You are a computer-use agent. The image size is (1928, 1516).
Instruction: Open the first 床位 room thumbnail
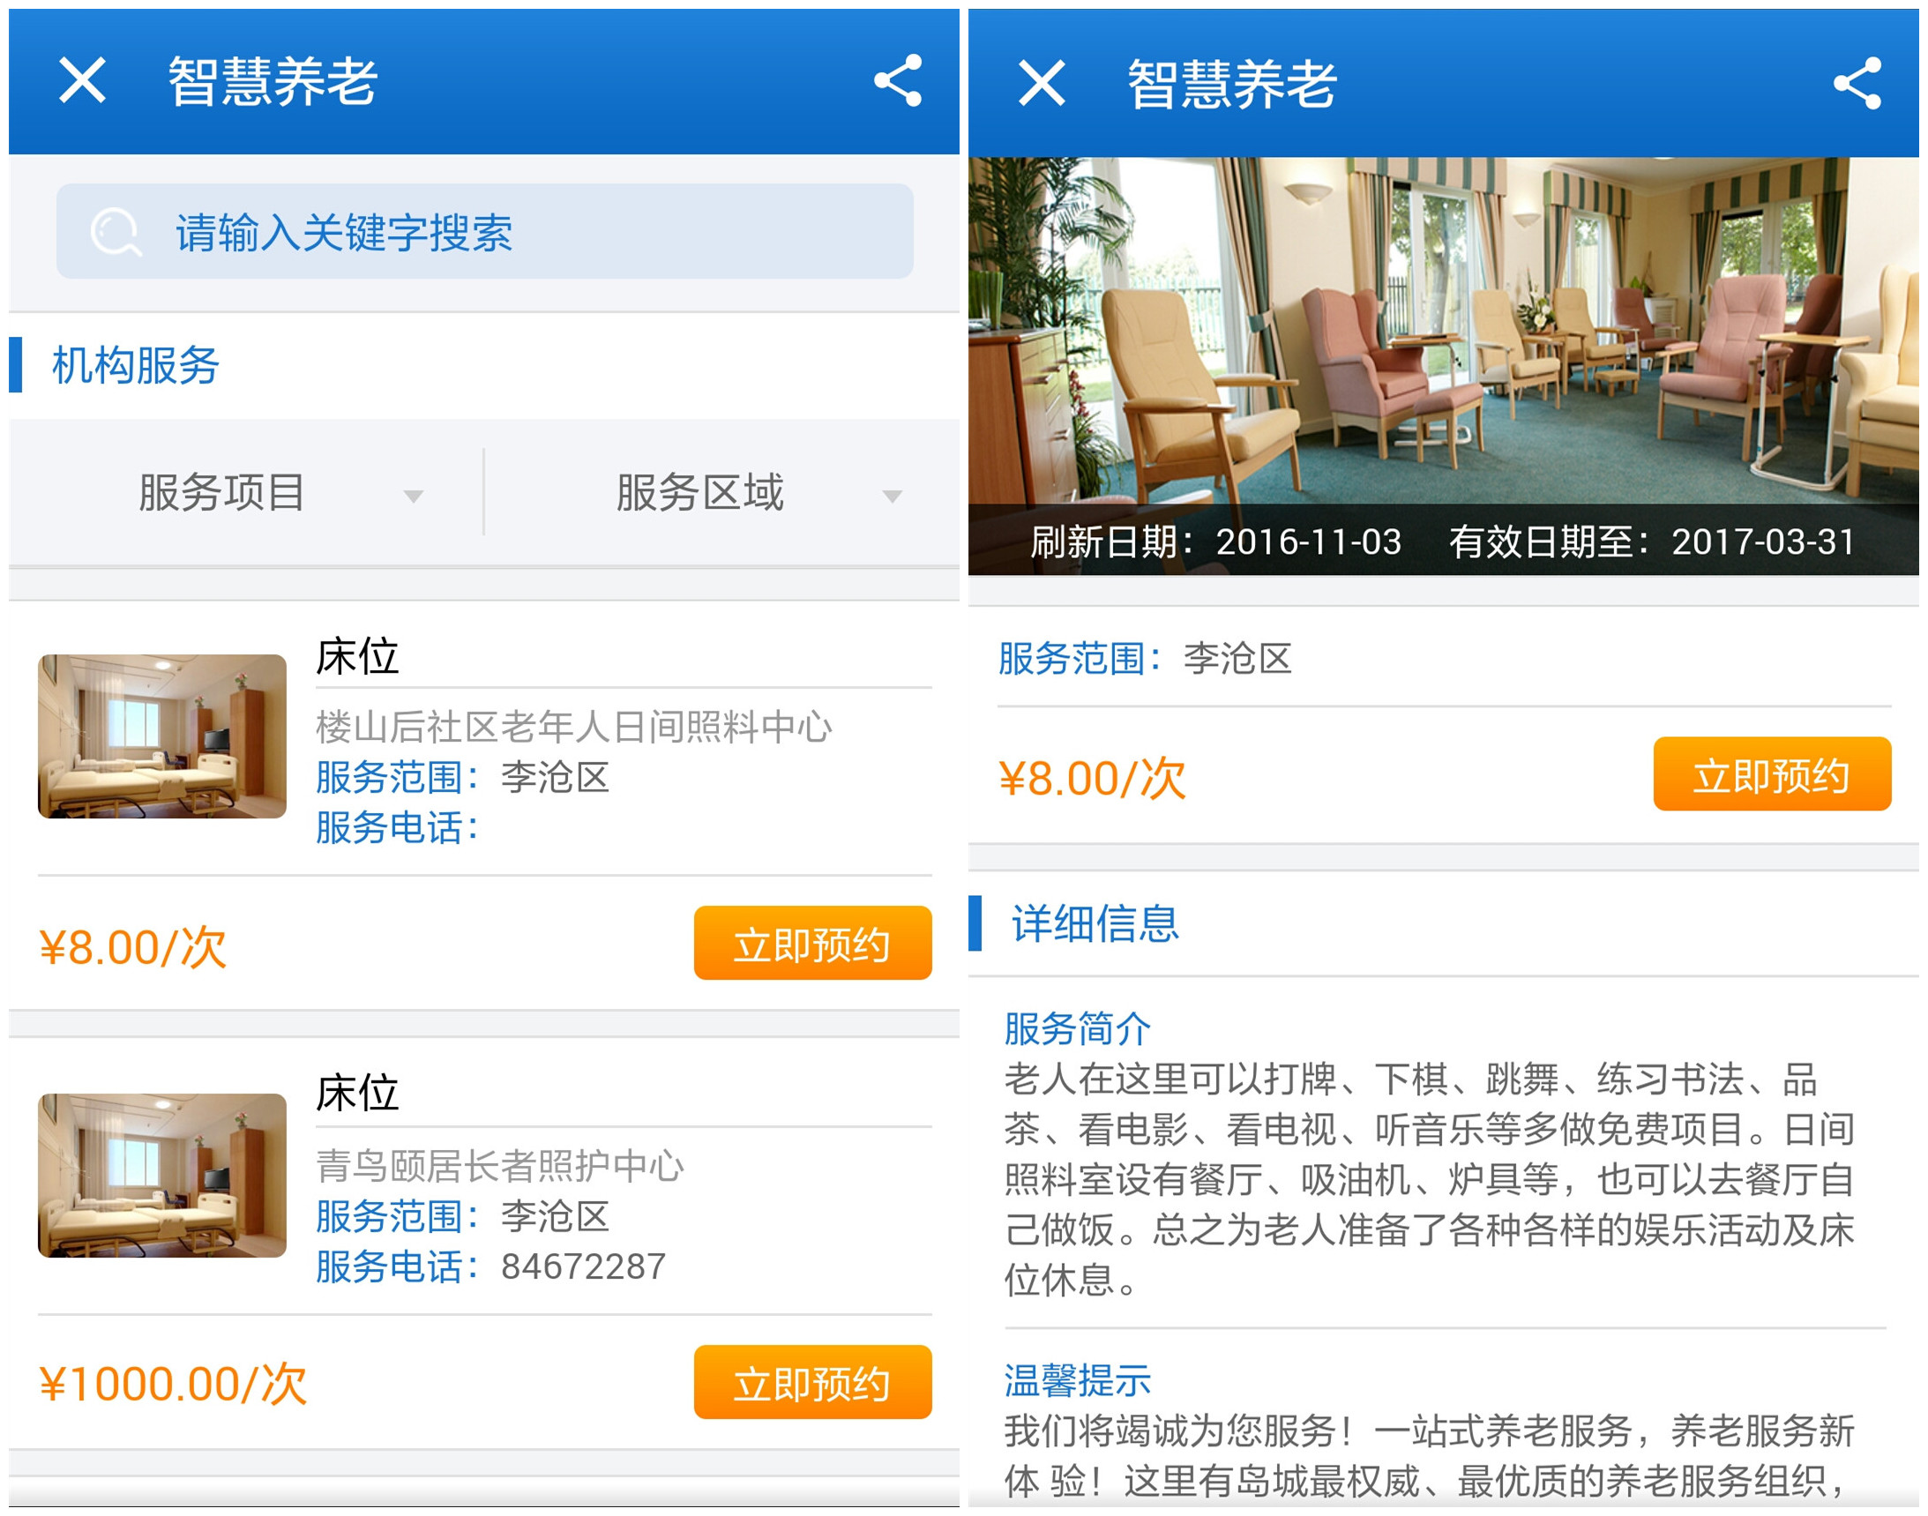[161, 736]
